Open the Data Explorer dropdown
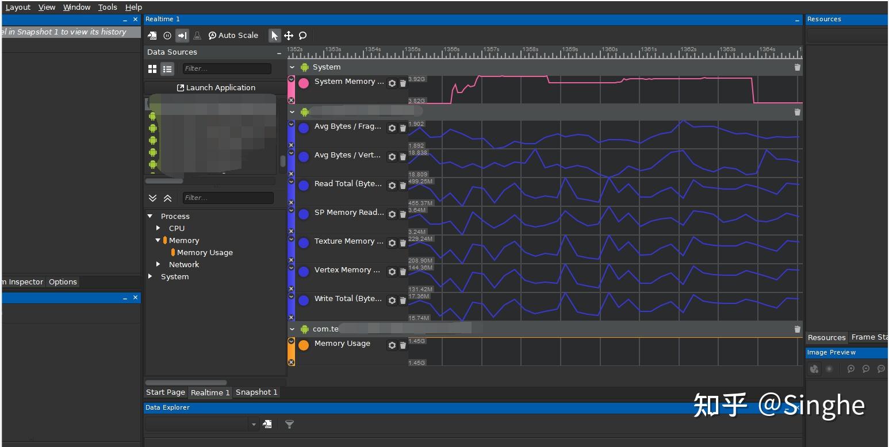This screenshot has width=889, height=447. (x=254, y=425)
